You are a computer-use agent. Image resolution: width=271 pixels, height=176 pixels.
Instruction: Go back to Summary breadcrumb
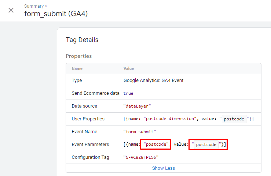34,6
